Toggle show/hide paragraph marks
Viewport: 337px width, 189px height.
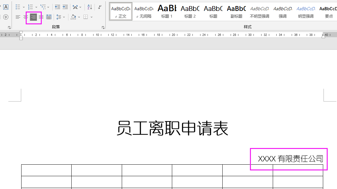[99, 7]
